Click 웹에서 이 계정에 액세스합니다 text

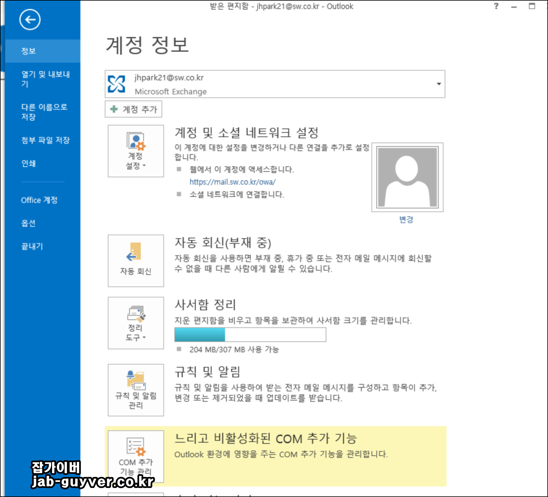(242, 169)
